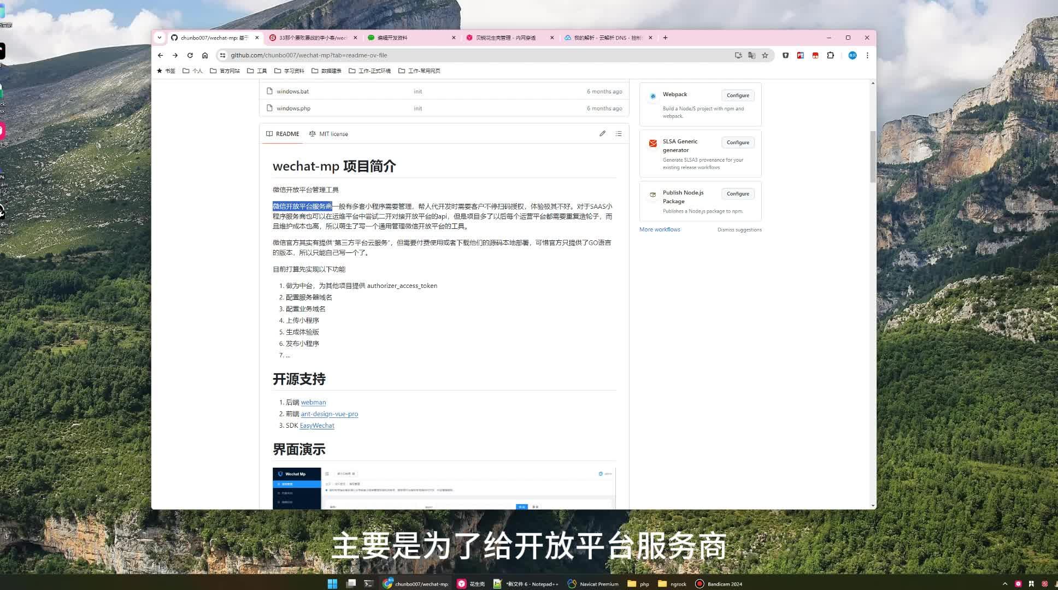Click the Webpack workflow icon
This screenshot has height=590, width=1058.
click(653, 97)
